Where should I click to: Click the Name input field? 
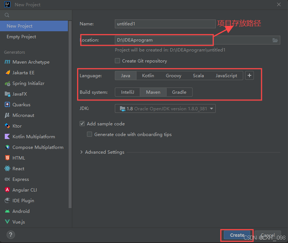(165, 24)
